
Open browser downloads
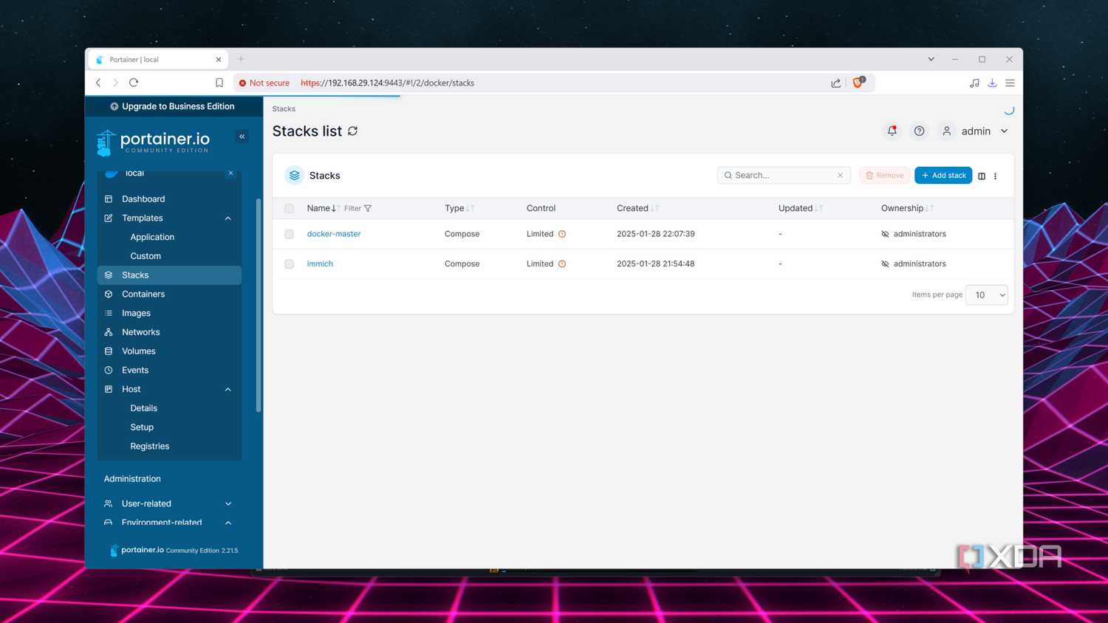pos(992,83)
